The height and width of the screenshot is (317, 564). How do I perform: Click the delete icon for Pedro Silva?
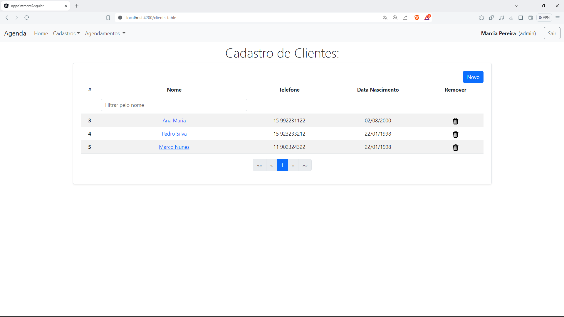point(456,134)
